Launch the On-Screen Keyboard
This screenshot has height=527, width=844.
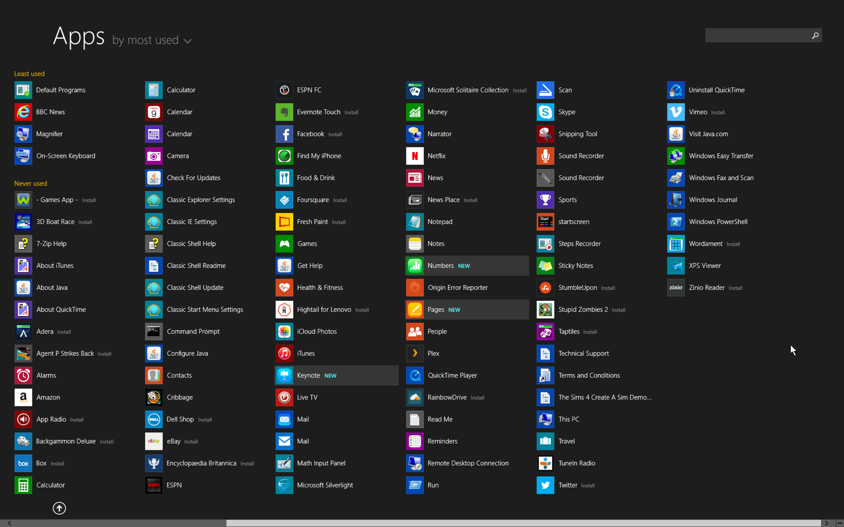[66, 156]
